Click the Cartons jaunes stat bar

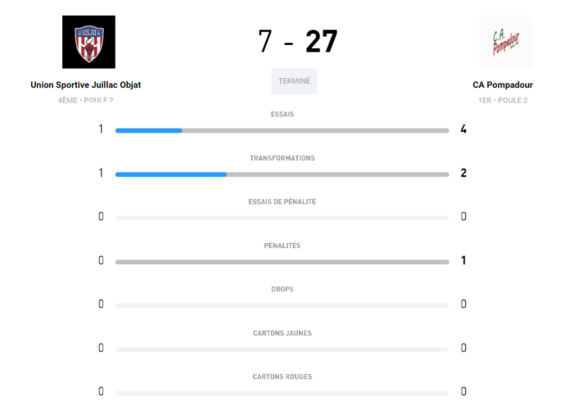282,350
